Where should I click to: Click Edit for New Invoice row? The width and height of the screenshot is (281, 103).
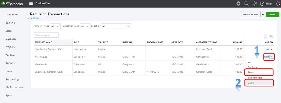pos(266,57)
